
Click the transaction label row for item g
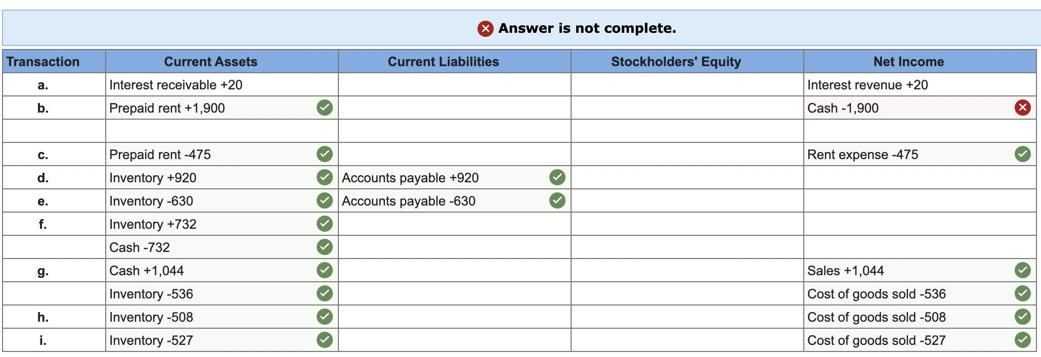43,270
